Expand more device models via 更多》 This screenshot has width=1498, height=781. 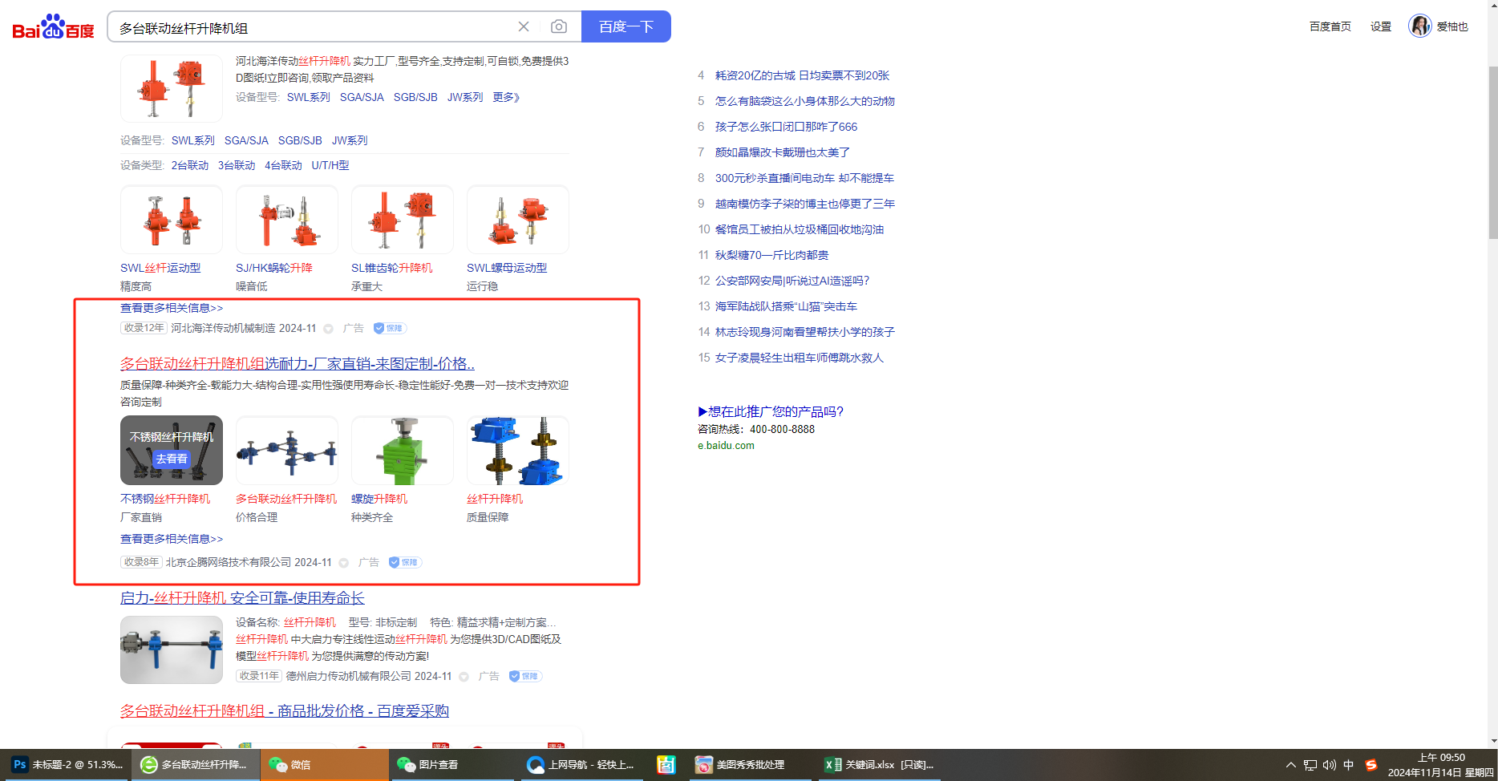pyautogui.click(x=506, y=97)
